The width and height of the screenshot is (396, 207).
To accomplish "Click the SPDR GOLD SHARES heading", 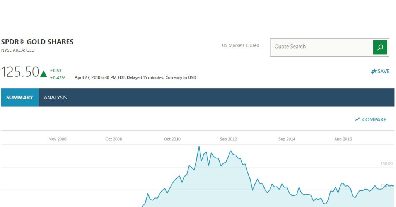I will tap(38, 42).
